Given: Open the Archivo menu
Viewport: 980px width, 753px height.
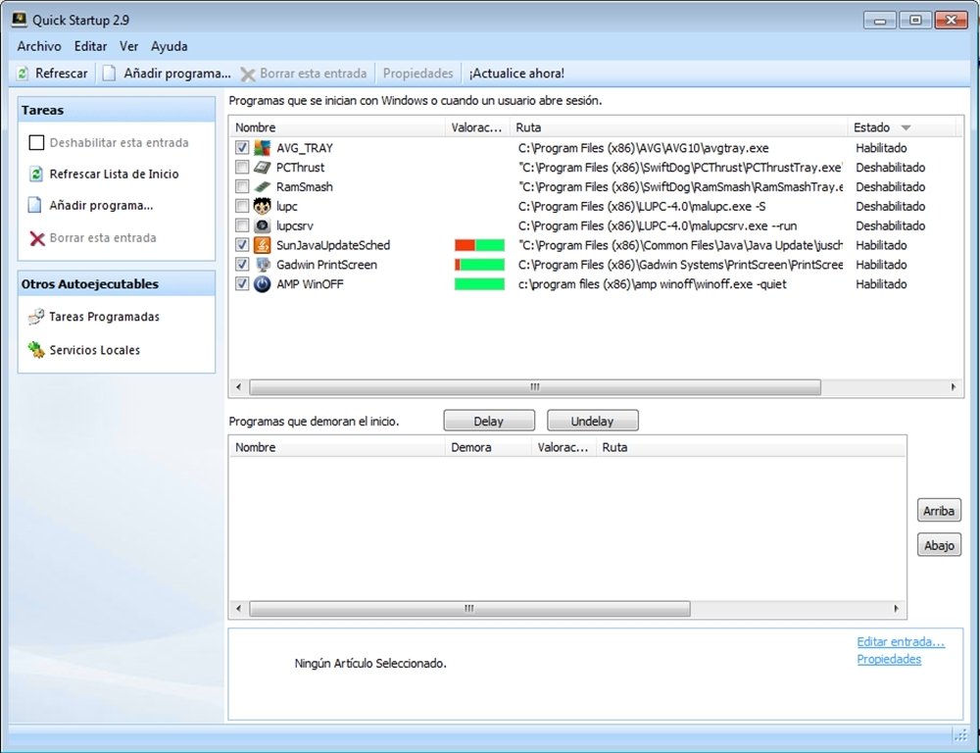Looking at the screenshot, I should (x=39, y=46).
